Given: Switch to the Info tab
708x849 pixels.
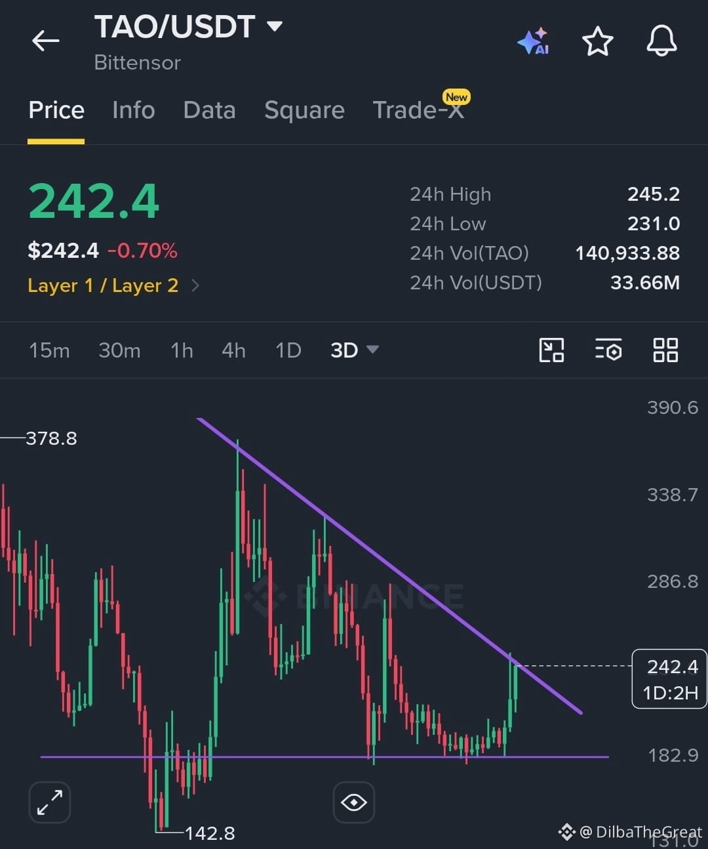Looking at the screenshot, I should pyautogui.click(x=133, y=110).
